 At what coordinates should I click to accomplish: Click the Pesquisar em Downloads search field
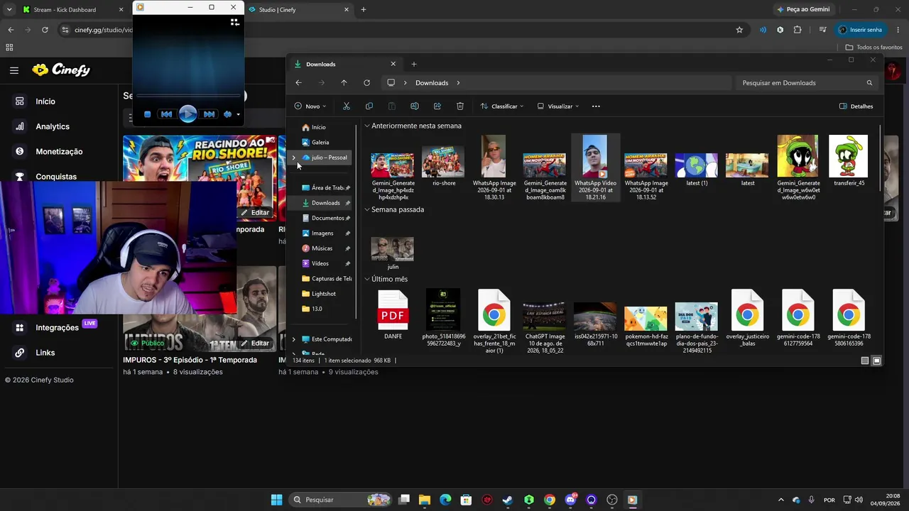[806, 83]
